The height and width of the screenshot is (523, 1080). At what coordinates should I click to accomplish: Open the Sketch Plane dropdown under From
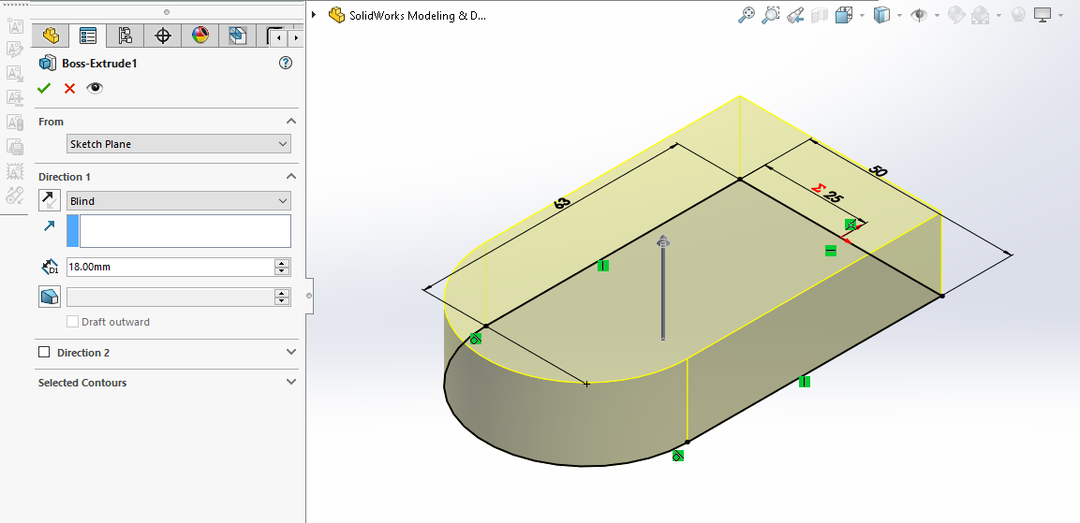179,144
